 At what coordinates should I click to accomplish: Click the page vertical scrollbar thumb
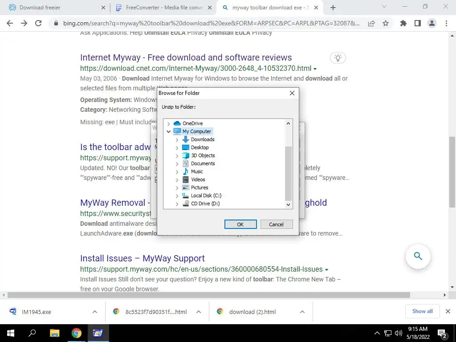[x=452, y=171]
